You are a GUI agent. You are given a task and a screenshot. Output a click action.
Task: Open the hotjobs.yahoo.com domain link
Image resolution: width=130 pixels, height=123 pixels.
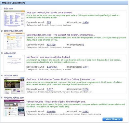[x=14, y=98]
